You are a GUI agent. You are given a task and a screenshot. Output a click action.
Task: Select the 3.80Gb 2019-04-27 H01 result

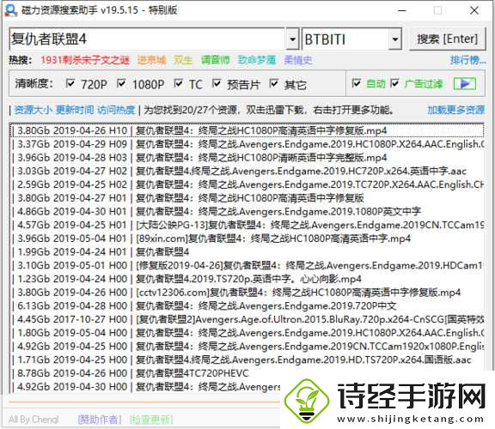pos(247,198)
